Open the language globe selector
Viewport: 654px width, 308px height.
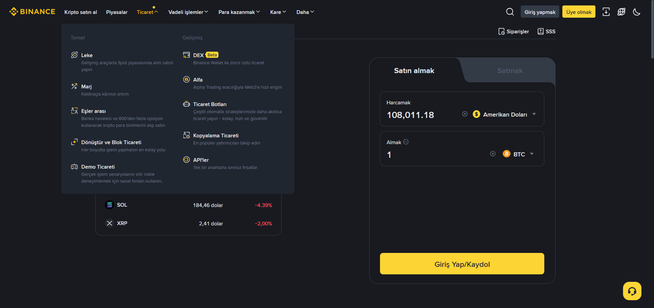point(621,12)
